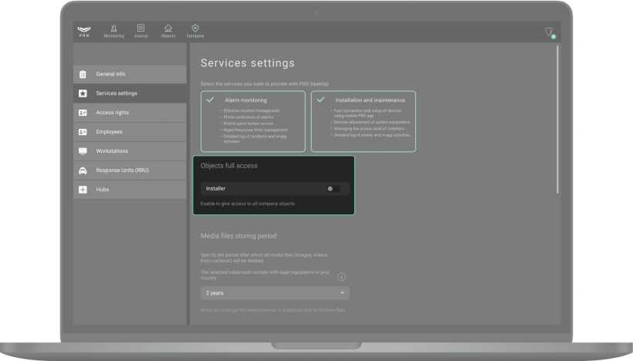Click the shield status icon at top right
Viewport: 633px width, 361px height.
pos(549,32)
